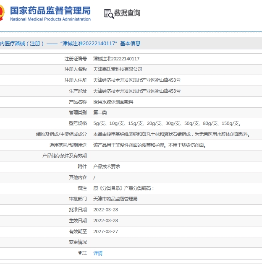Select the 注册人住所 address value

tap(137, 80)
